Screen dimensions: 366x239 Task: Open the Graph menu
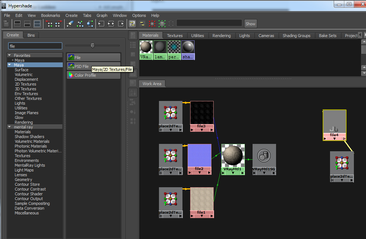[x=102, y=15]
